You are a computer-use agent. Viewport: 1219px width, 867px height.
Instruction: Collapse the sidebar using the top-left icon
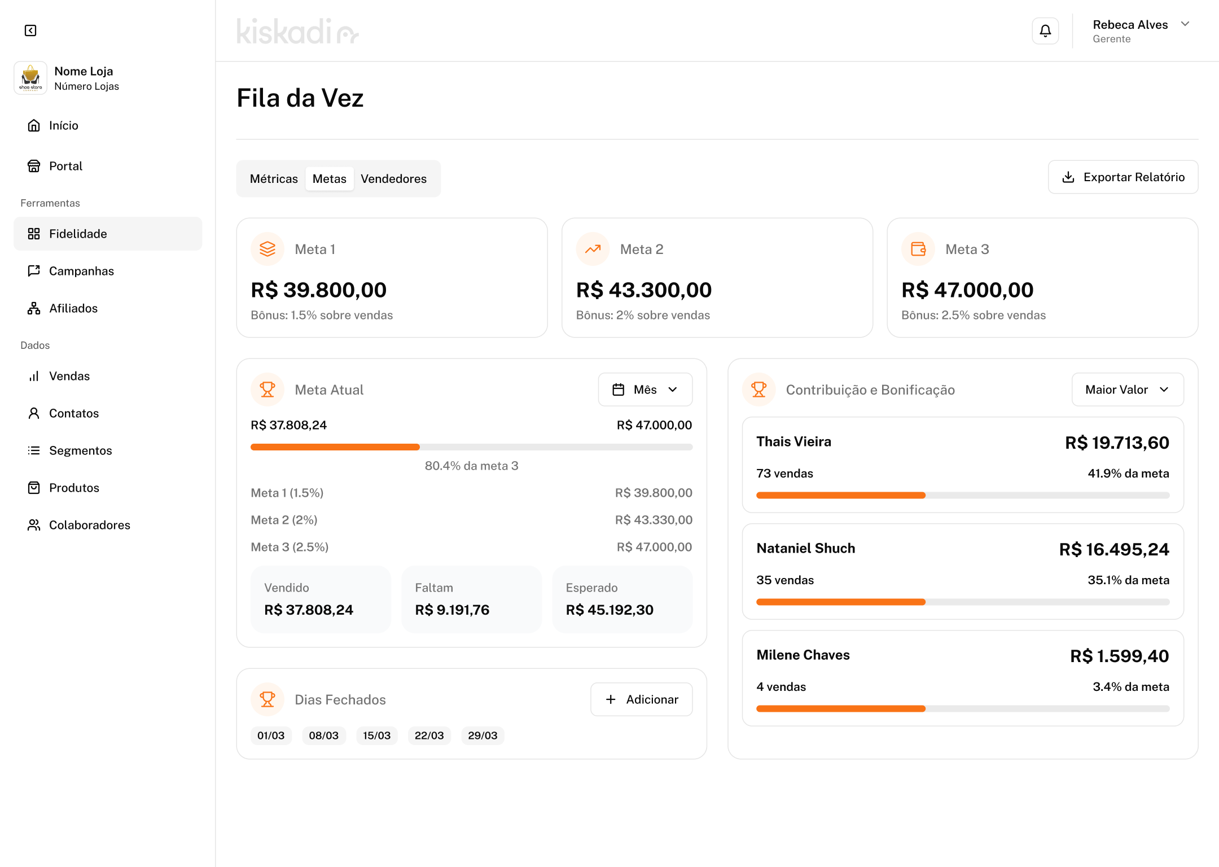(x=30, y=30)
